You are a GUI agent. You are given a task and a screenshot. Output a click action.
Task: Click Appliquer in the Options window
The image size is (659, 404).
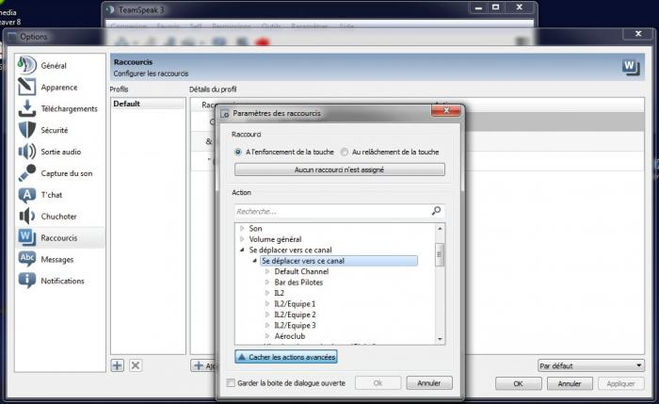620,383
